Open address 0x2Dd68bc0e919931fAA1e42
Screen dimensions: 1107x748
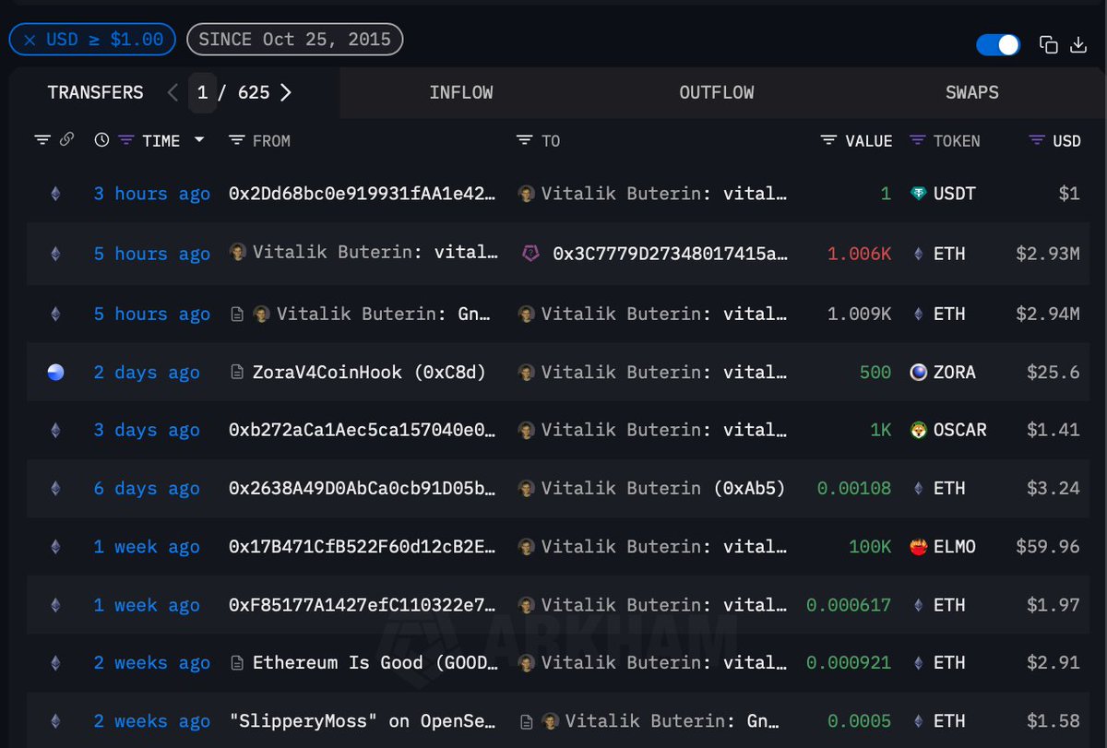pyautogui.click(x=362, y=194)
